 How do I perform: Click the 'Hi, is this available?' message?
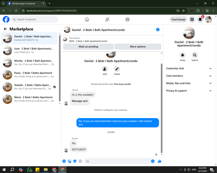pos(82,95)
